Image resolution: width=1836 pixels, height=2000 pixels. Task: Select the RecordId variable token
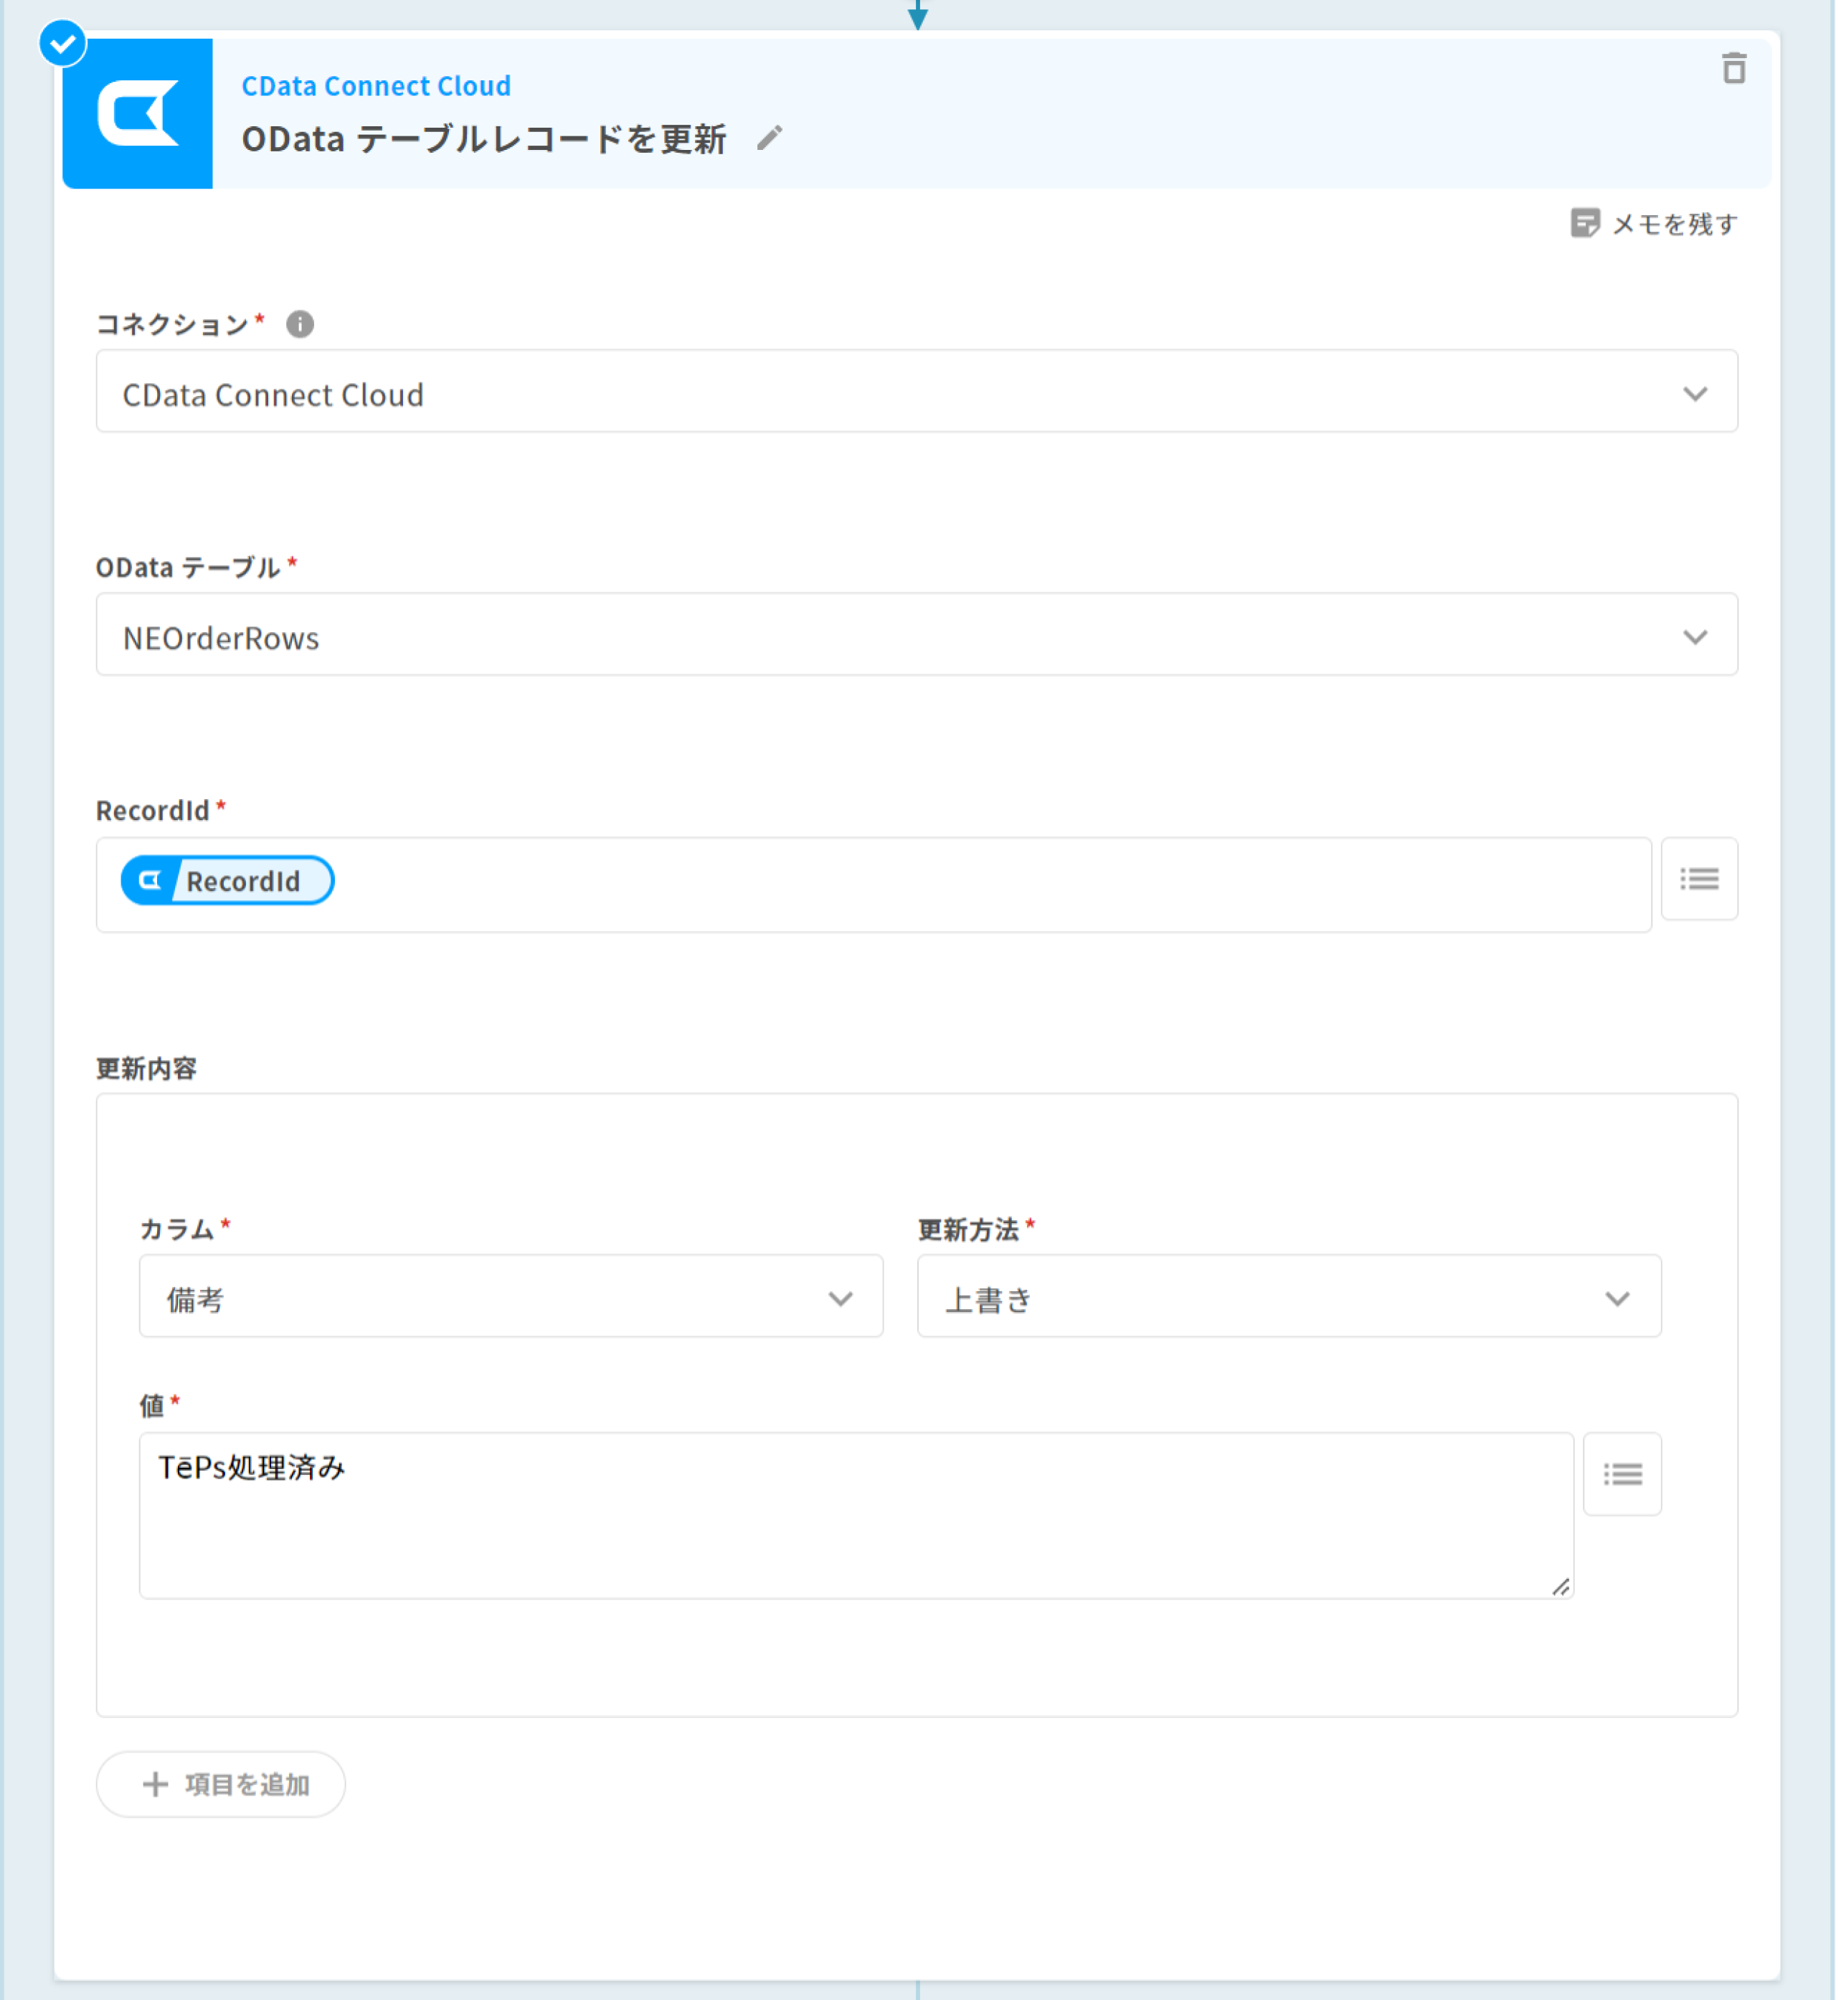coord(227,879)
